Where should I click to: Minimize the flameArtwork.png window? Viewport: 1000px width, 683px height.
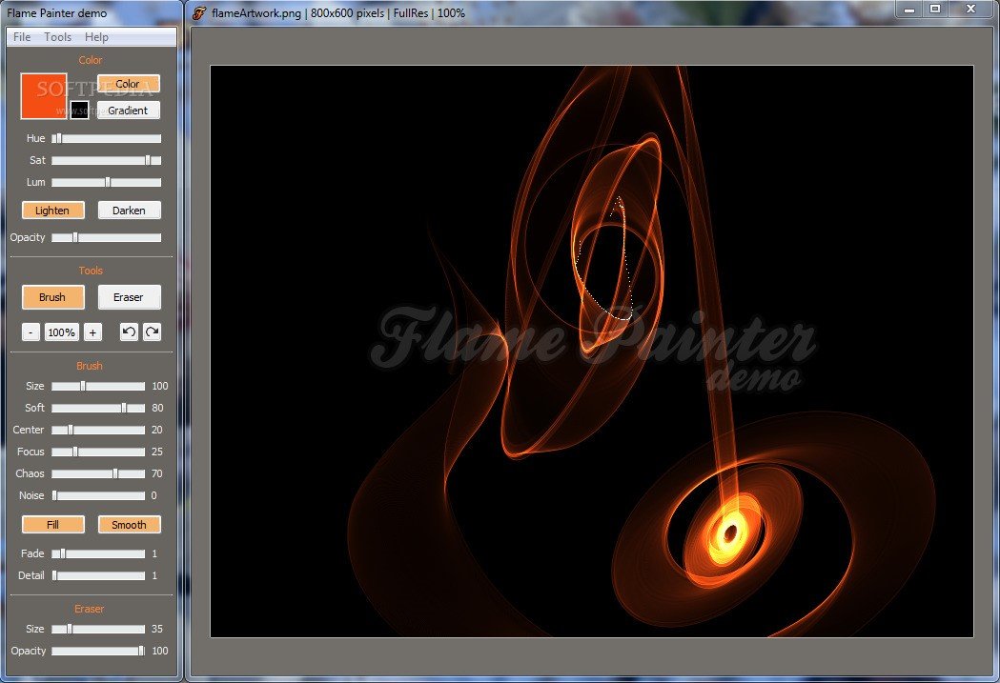click(x=909, y=9)
